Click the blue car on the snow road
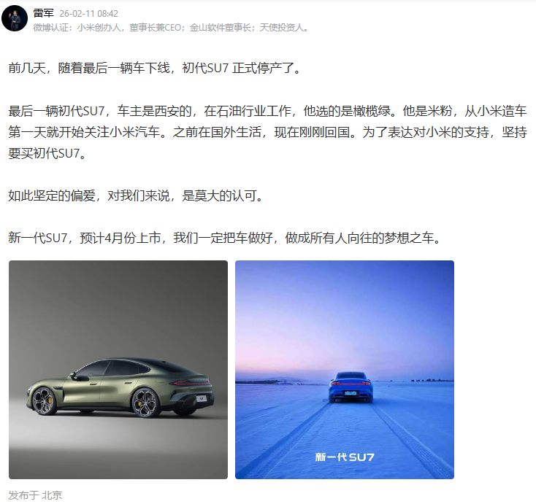The height and width of the screenshot is (504, 536). [x=351, y=387]
